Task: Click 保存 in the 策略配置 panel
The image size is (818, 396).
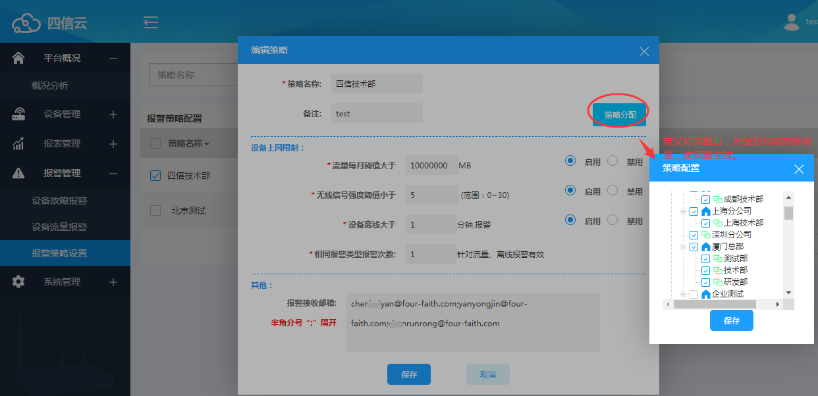Action: coord(731,320)
